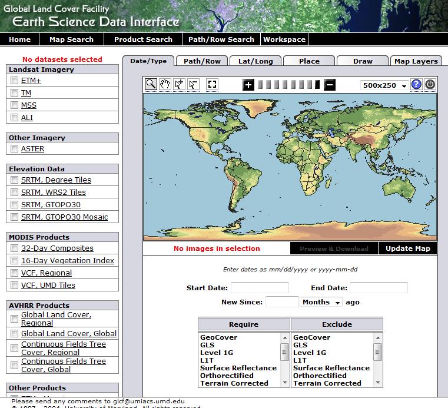Select Terrain Corrected in the Exclude list
Image resolution: width=448 pixels, height=408 pixels.
[327, 383]
